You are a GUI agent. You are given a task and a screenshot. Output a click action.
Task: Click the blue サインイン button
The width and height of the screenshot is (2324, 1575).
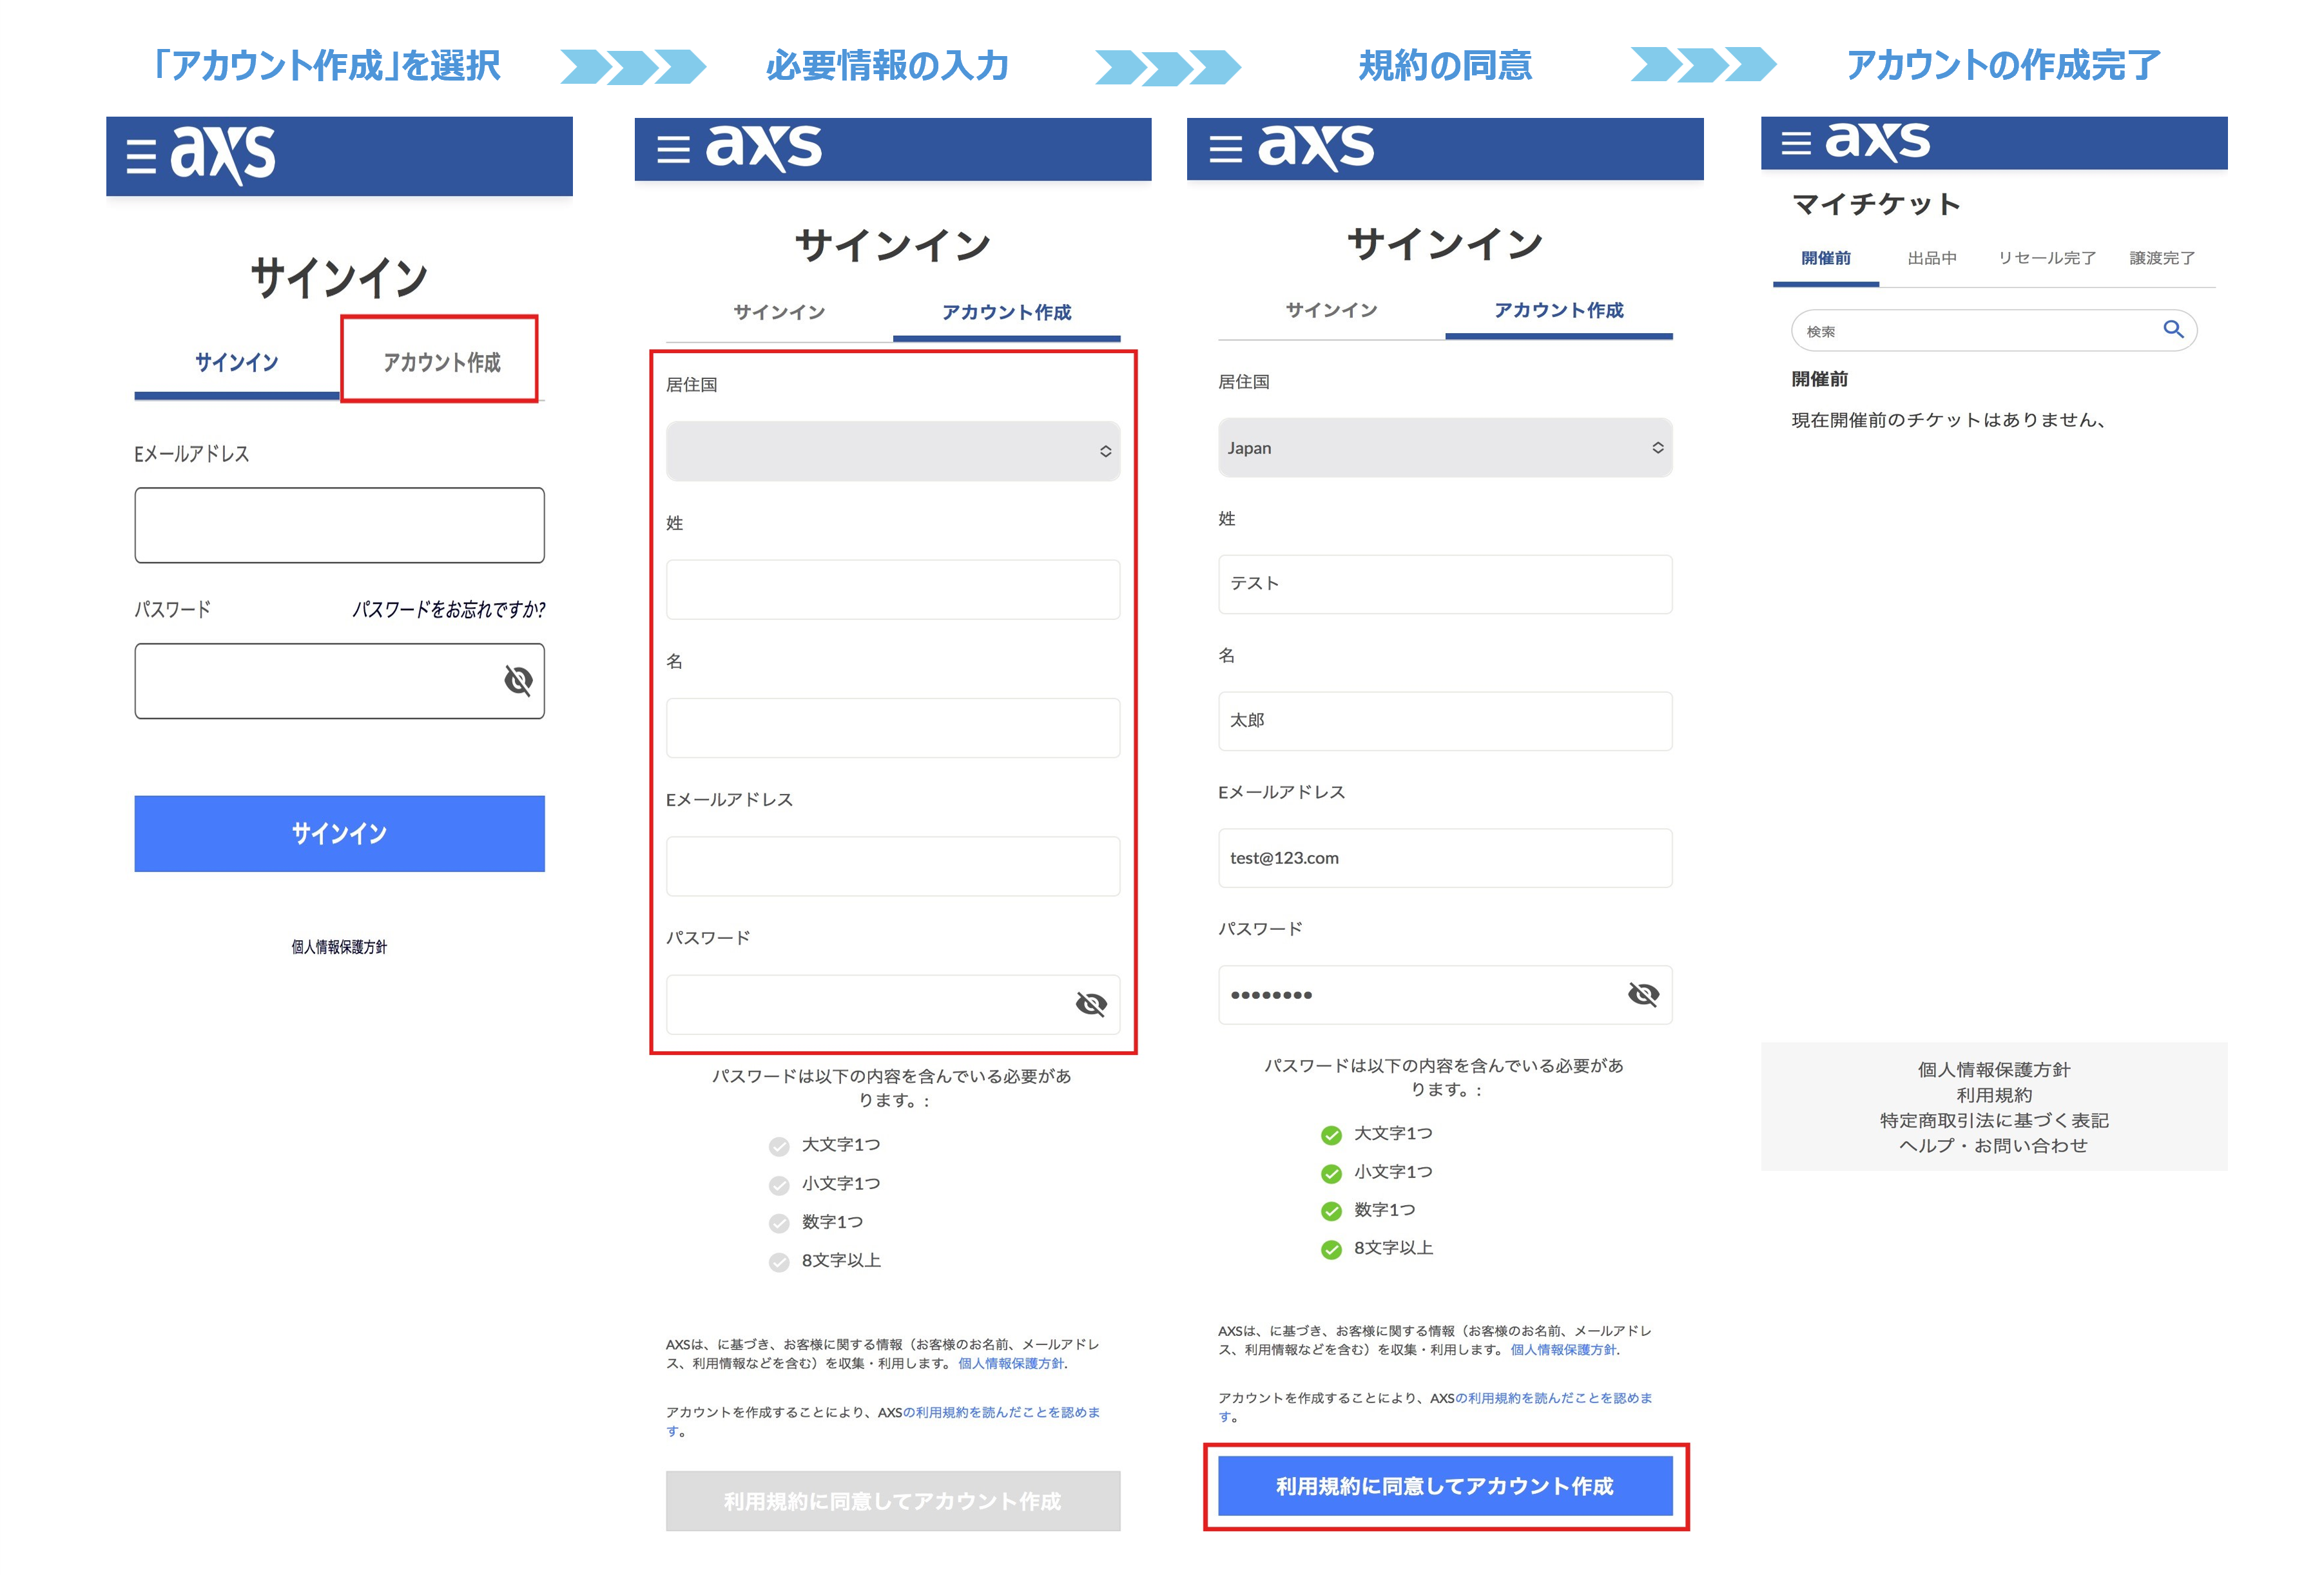pyautogui.click(x=339, y=833)
